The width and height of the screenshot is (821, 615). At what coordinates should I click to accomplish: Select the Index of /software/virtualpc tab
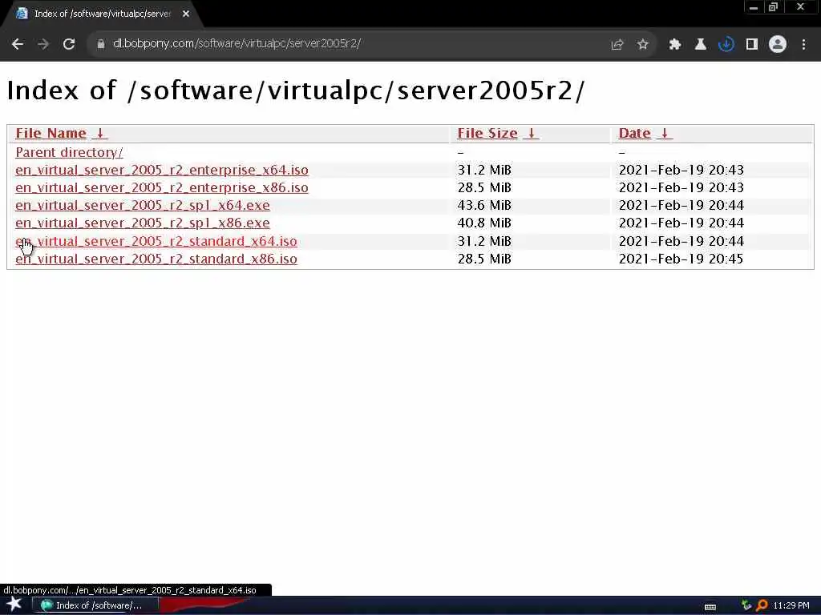click(x=102, y=14)
